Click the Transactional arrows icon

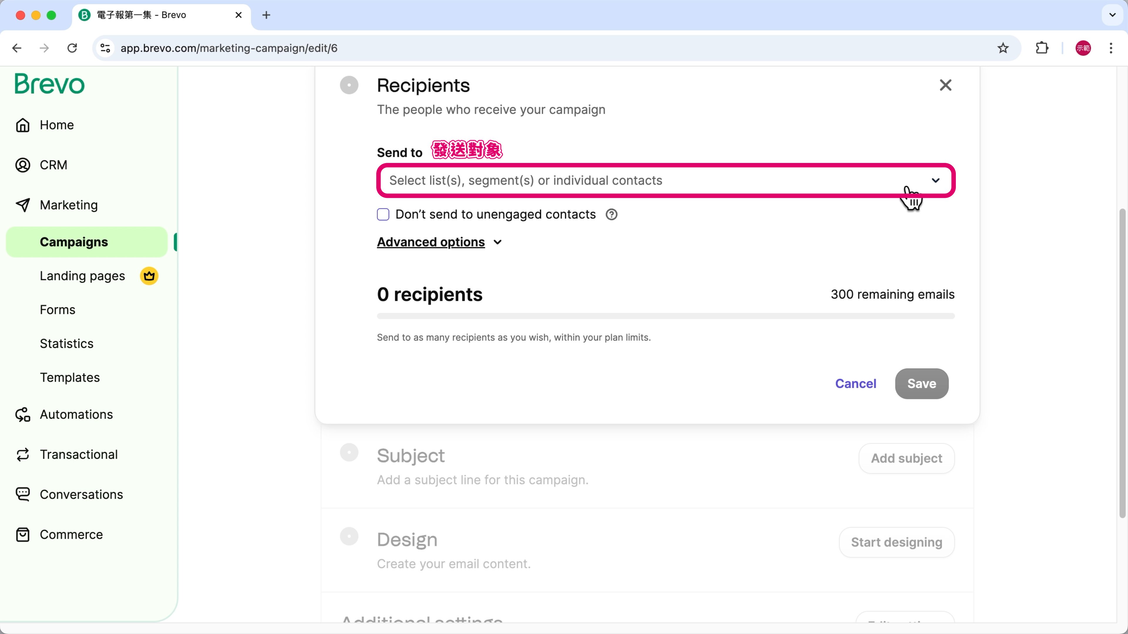pos(23,455)
